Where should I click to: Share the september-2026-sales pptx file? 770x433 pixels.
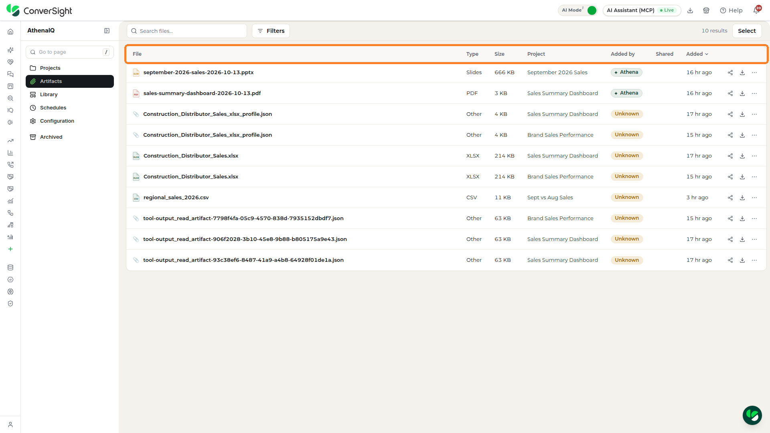(x=730, y=73)
